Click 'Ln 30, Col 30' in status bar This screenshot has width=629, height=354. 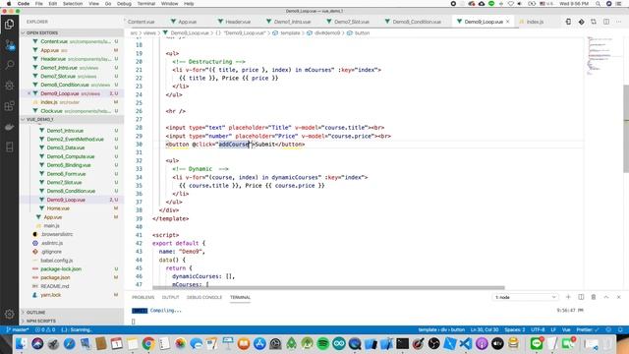click(485, 329)
